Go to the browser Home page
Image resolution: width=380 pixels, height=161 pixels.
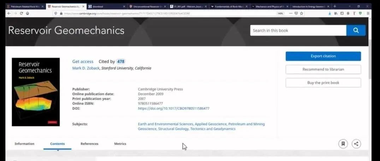tap(28, 13)
